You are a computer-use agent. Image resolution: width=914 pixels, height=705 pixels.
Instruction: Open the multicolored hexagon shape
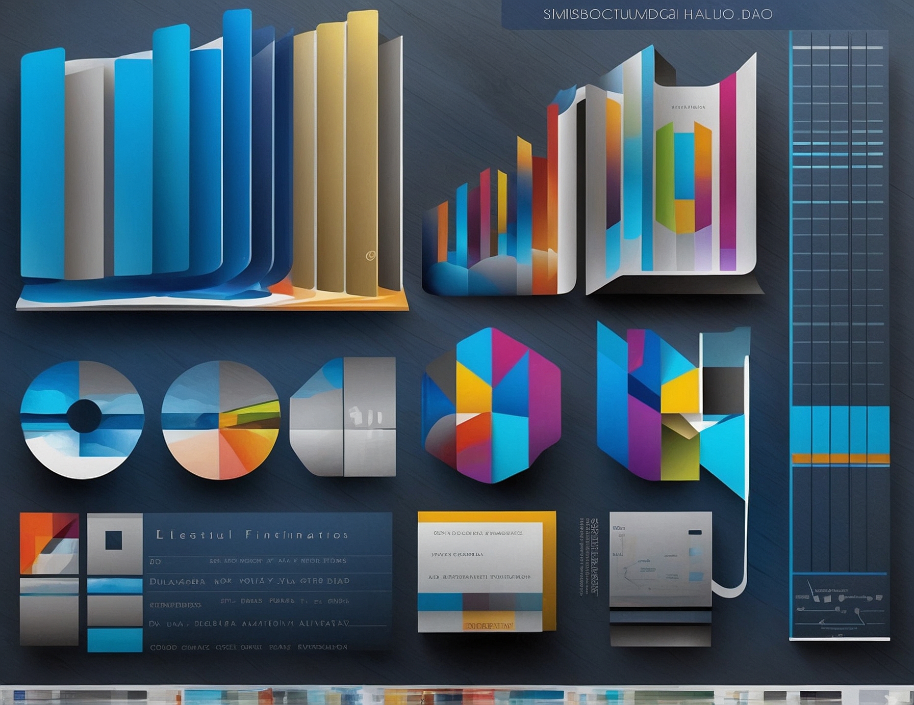492,405
